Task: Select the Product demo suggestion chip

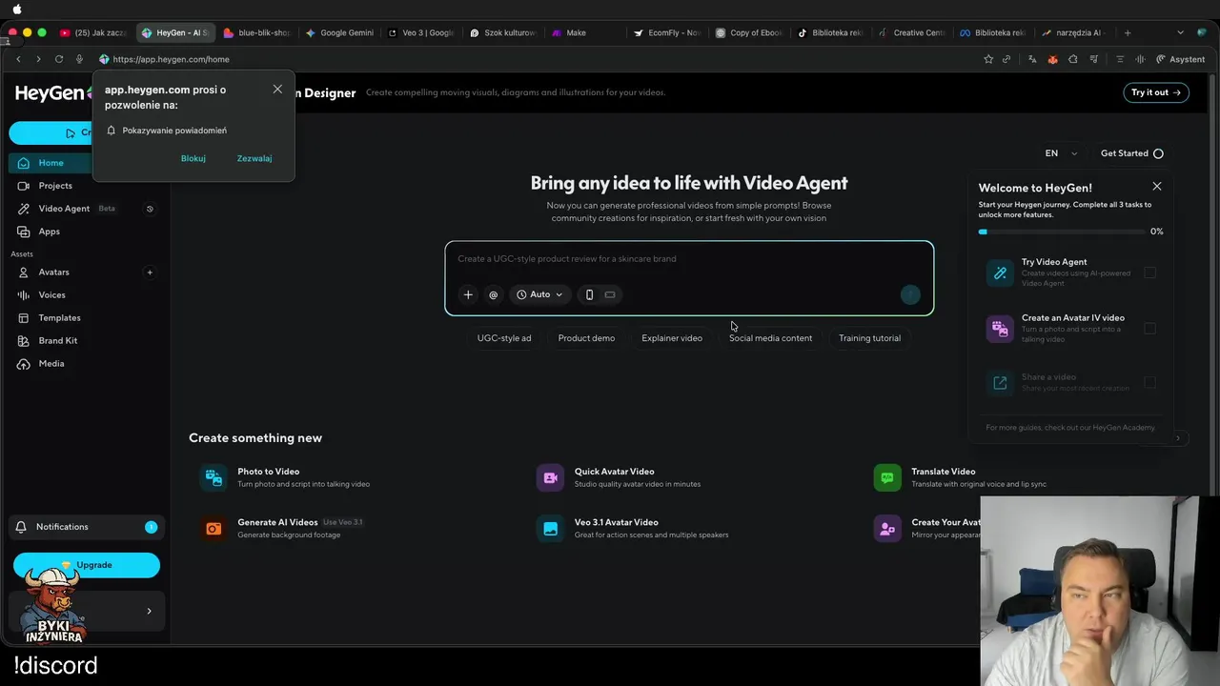Action: 586,338
